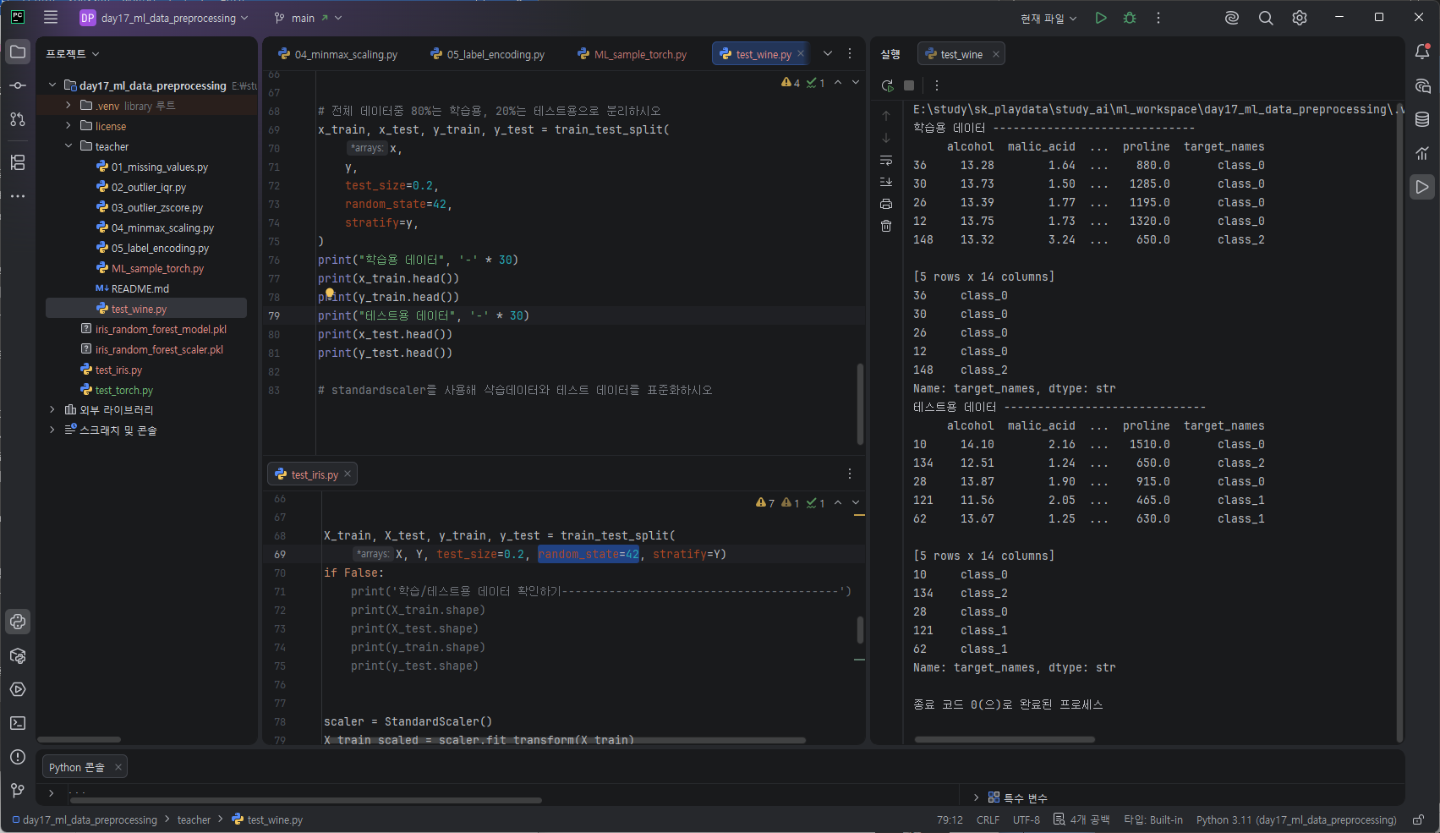The image size is (1440, 833).
Task: Open IDE settings gear
Action: pos(1300,18)
